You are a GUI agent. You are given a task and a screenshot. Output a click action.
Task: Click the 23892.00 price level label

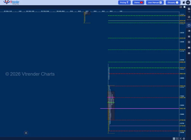point(183,98)
